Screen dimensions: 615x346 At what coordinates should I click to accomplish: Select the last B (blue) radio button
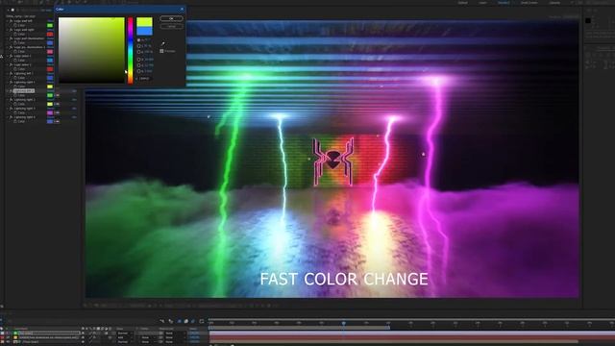(x=138, y=71)
